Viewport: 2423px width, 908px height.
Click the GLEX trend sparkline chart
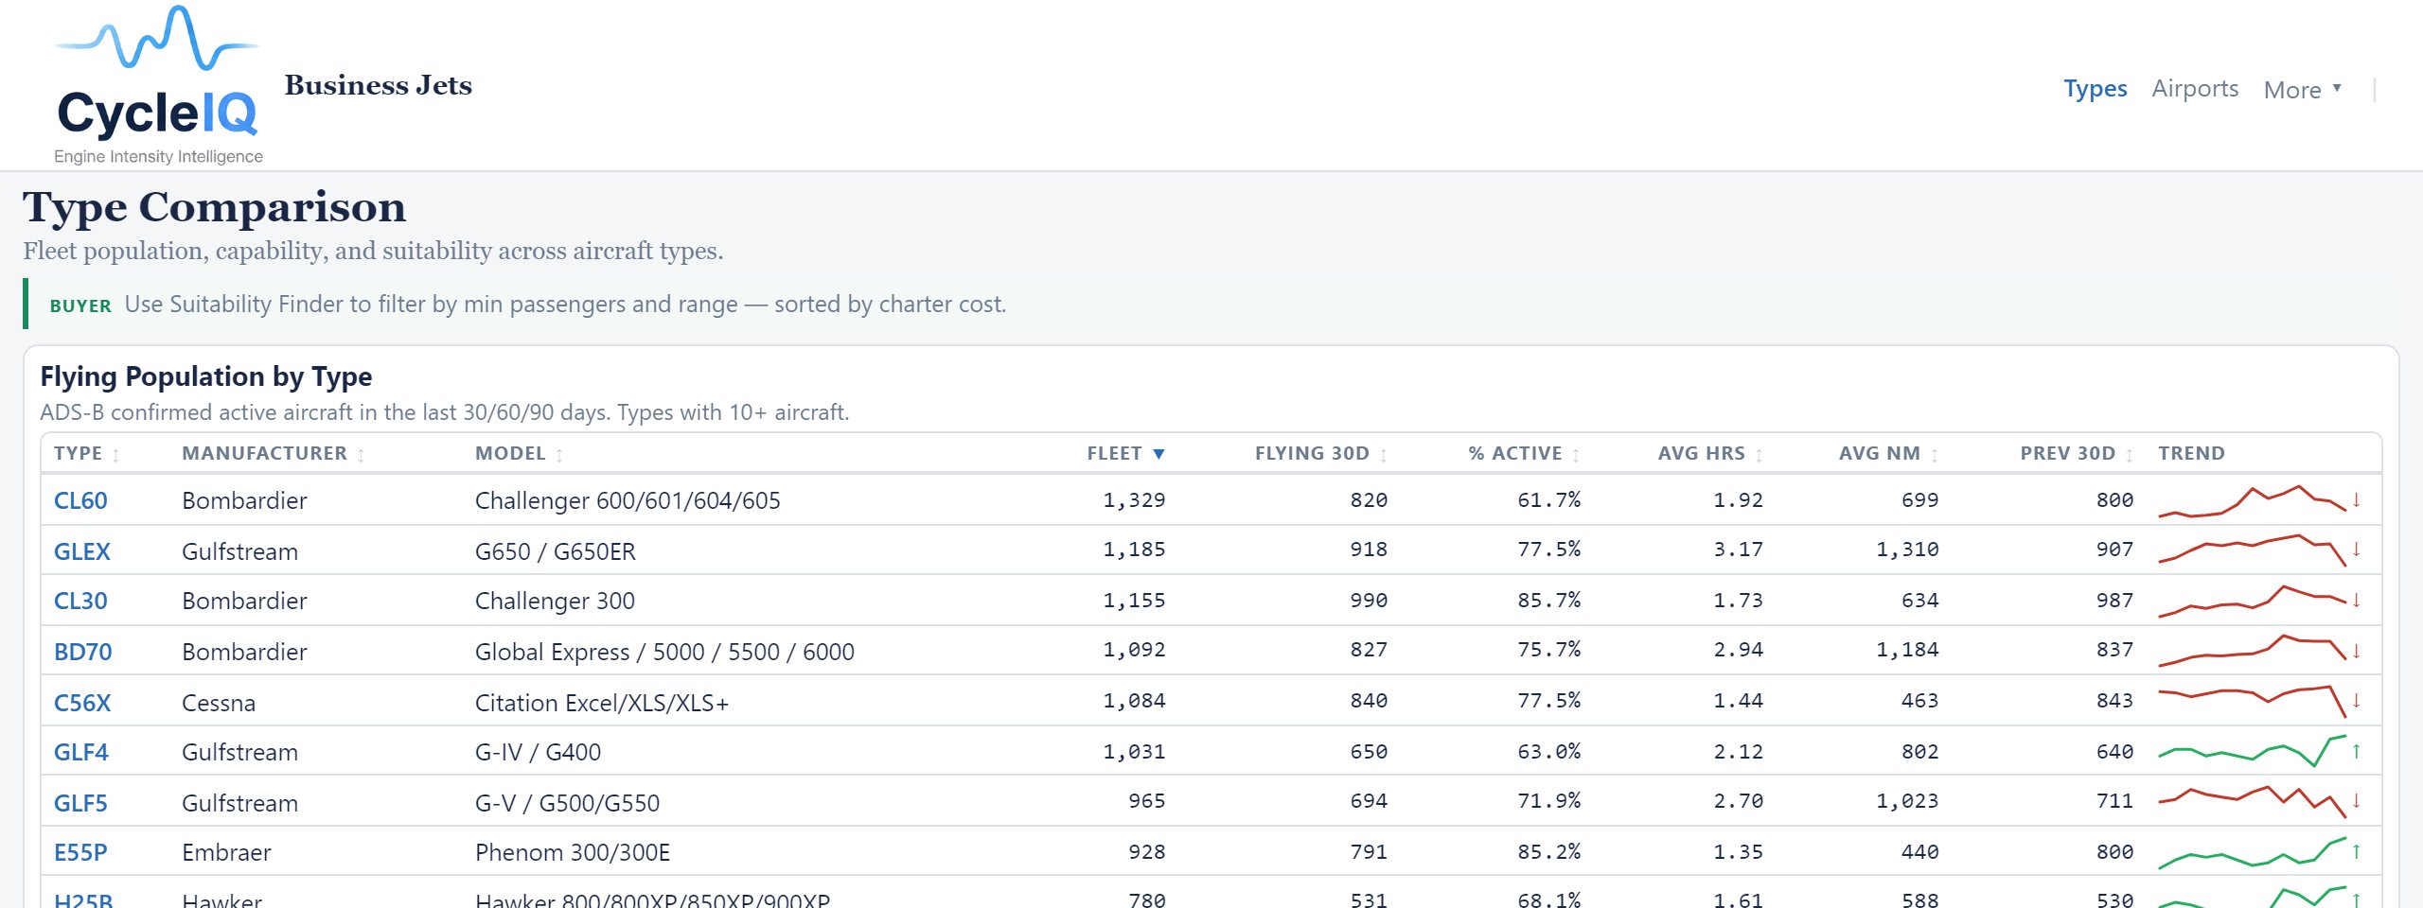pyautogui.click(x=2253, y=550)
